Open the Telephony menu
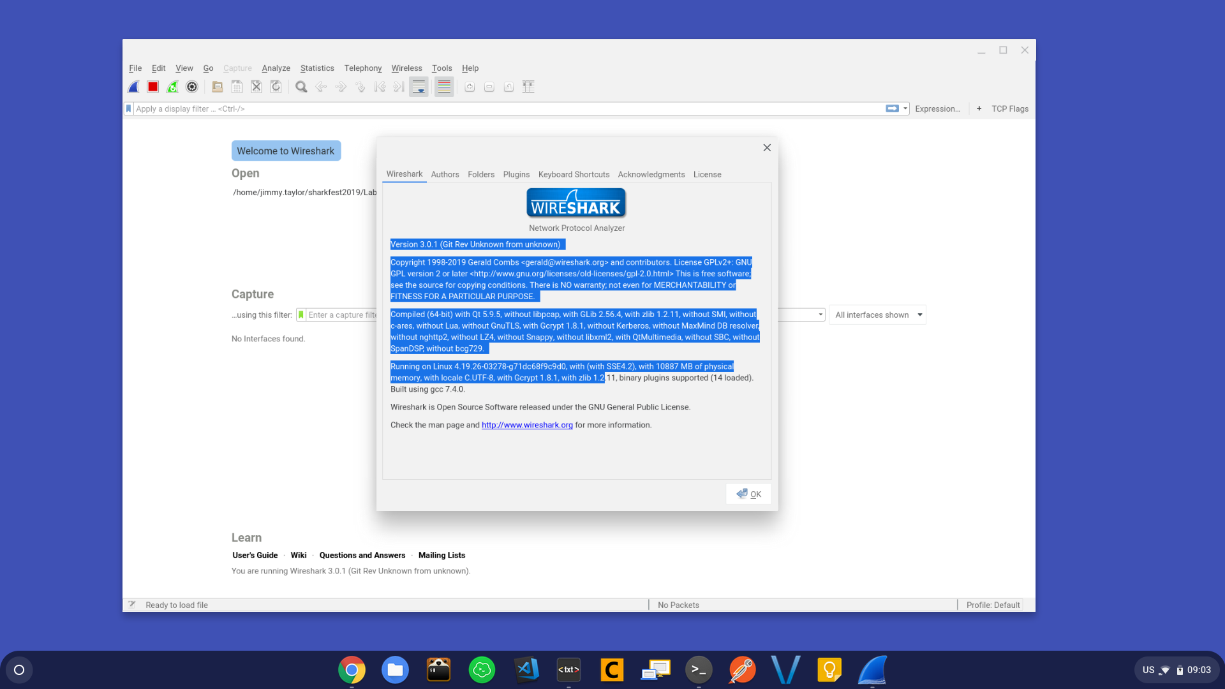The image size is (1225, 689). click(362, 68)
